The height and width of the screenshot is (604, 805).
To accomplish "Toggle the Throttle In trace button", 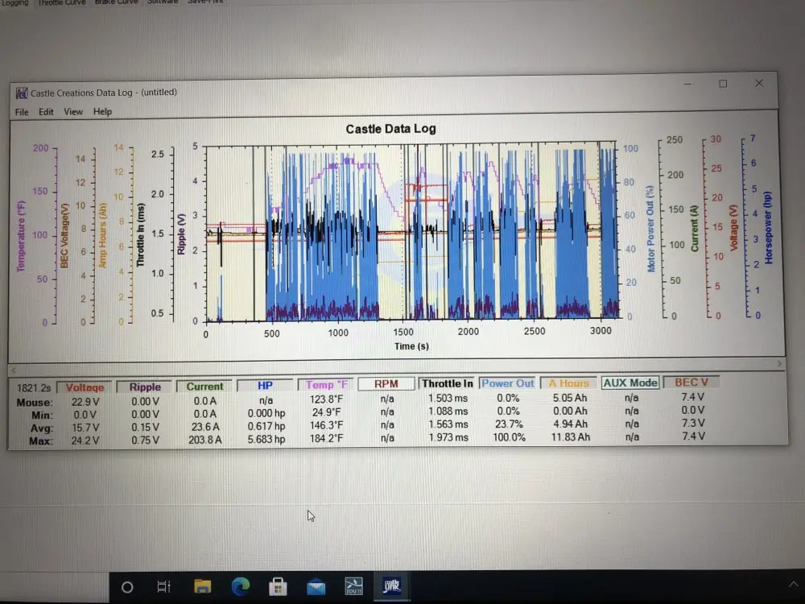I will coord(447,383).
